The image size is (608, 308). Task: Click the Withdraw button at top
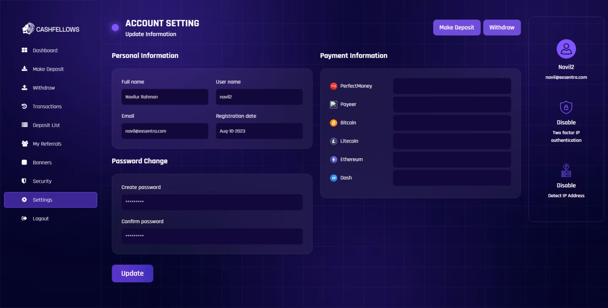502,27
